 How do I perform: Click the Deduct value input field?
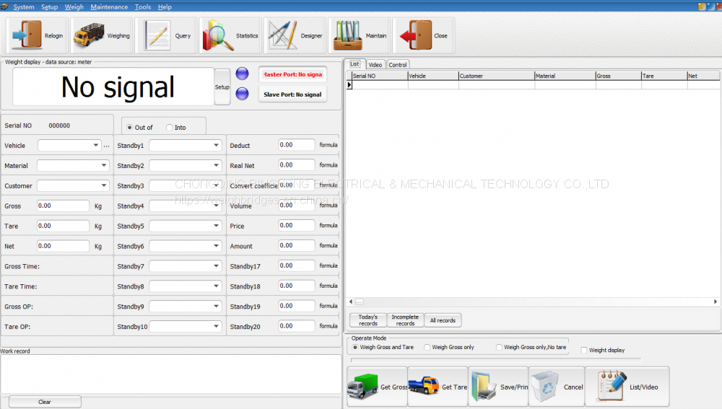coord(296,145)
